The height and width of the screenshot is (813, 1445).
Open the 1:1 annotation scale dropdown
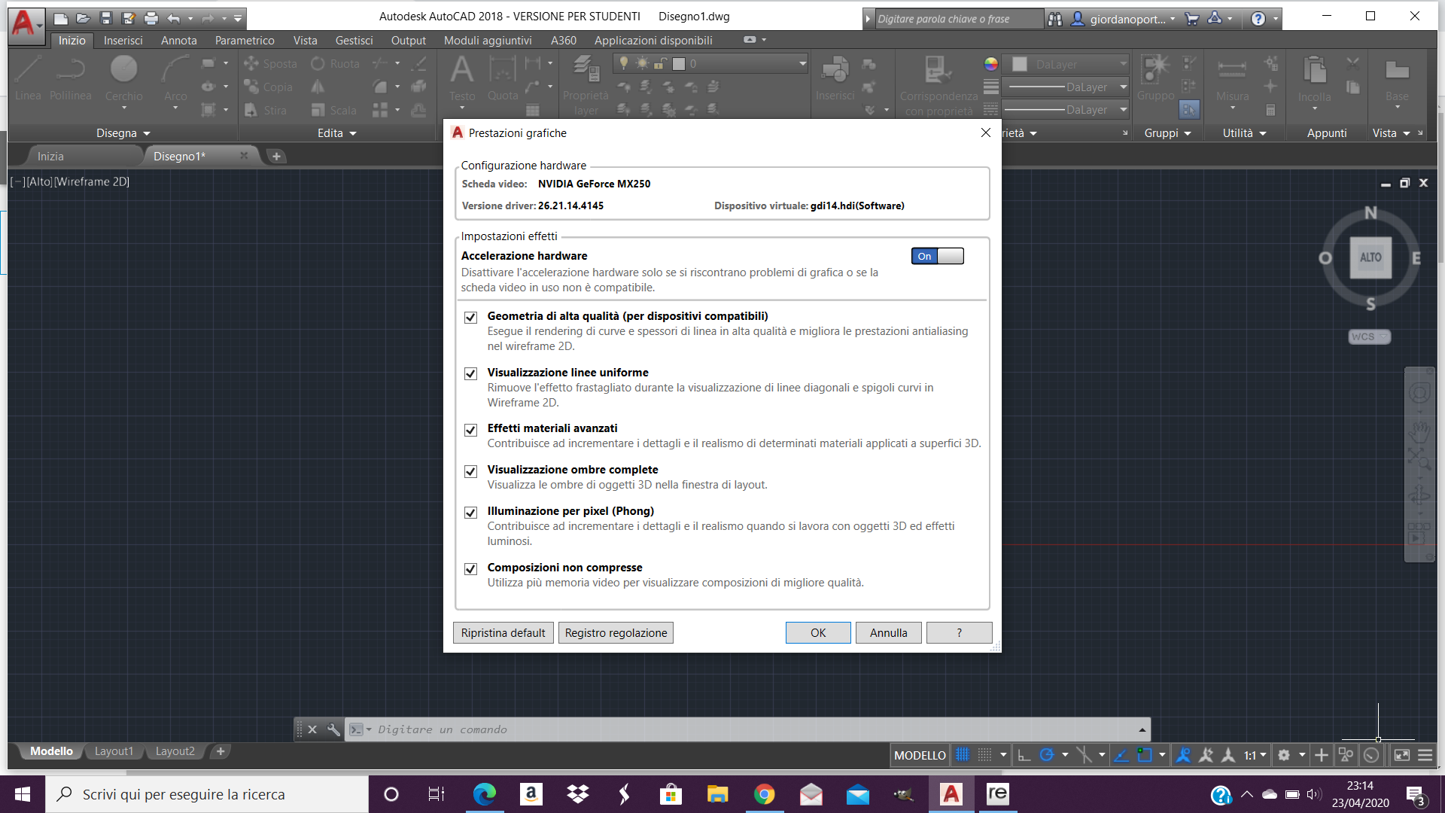click(x=1255, y=755)
